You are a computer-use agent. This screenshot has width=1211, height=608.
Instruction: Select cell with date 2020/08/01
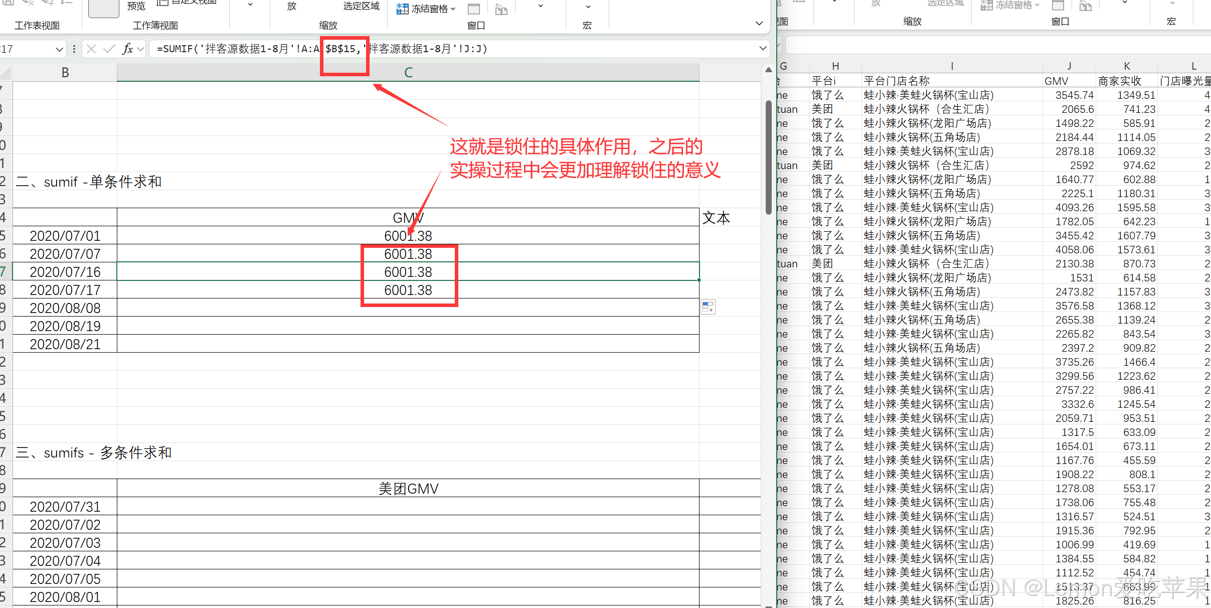pyautogui.click(x=65, y=597)
